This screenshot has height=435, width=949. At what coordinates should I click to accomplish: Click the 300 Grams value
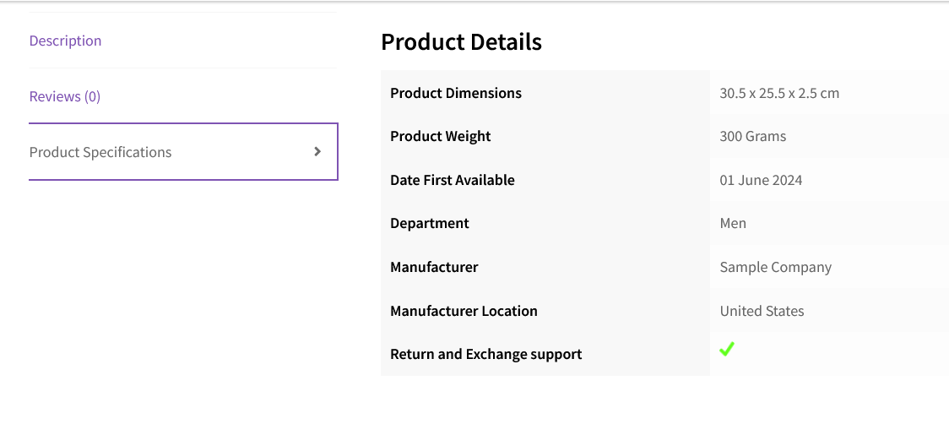click(x=753, y=136)
